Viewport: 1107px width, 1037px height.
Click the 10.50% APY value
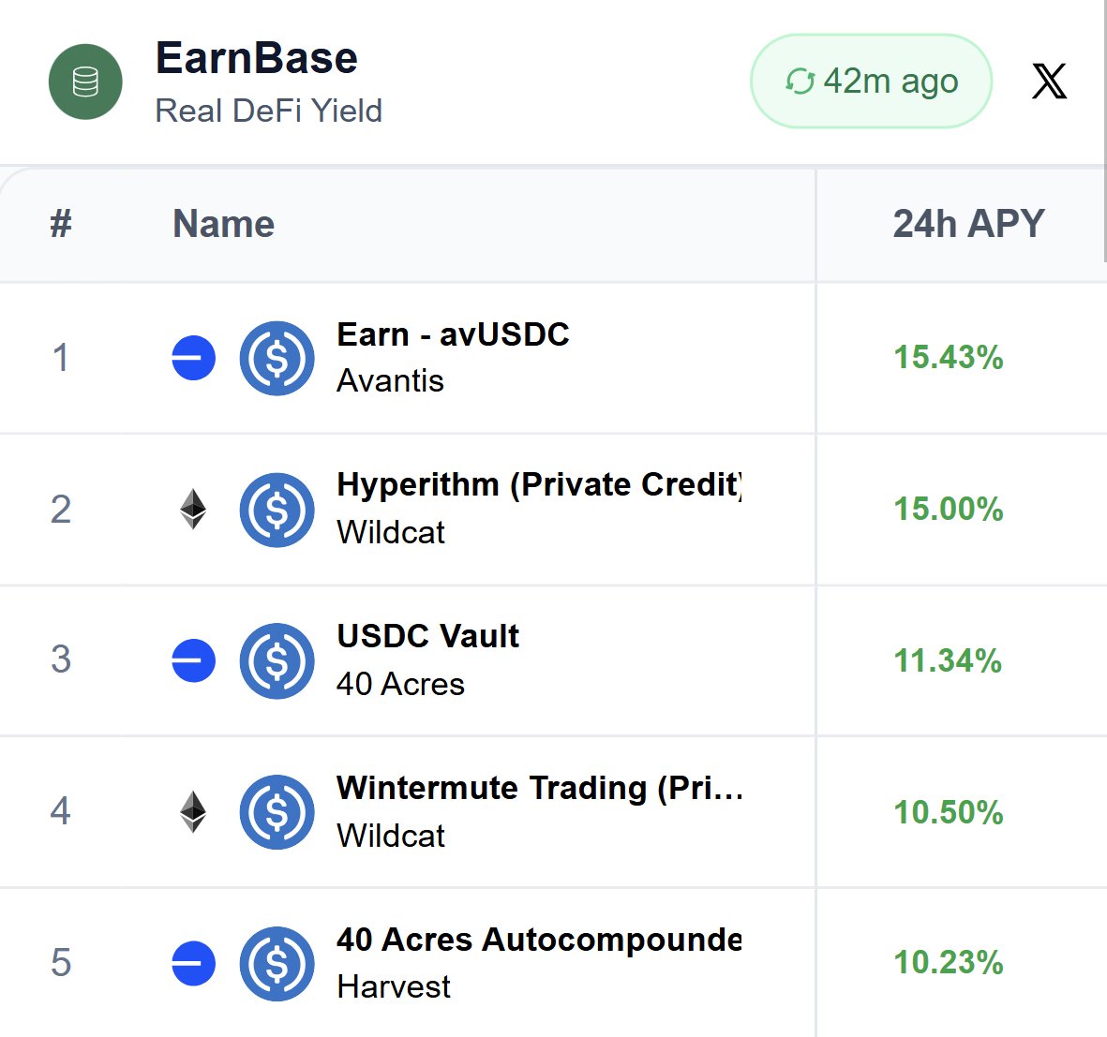[x=949, y=812]
